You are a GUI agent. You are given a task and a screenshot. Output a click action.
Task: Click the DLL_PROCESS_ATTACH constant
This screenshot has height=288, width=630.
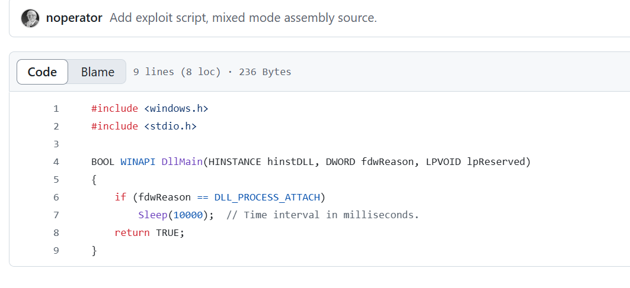coord(267,198)
